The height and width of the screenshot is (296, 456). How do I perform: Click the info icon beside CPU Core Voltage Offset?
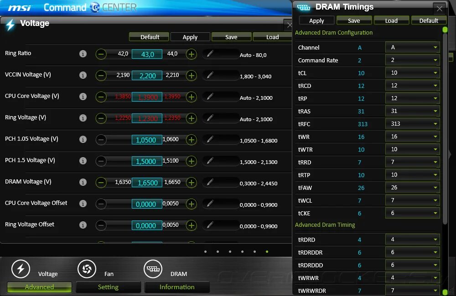click(x=83, y=204)
